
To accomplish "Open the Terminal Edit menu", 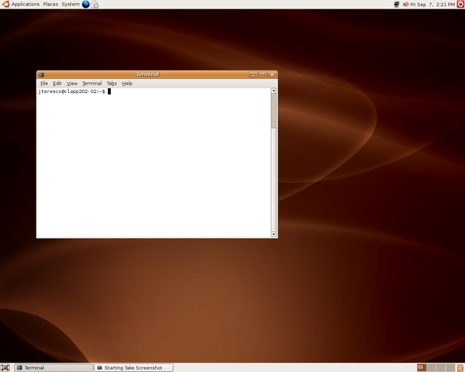I will pos(57,84).
